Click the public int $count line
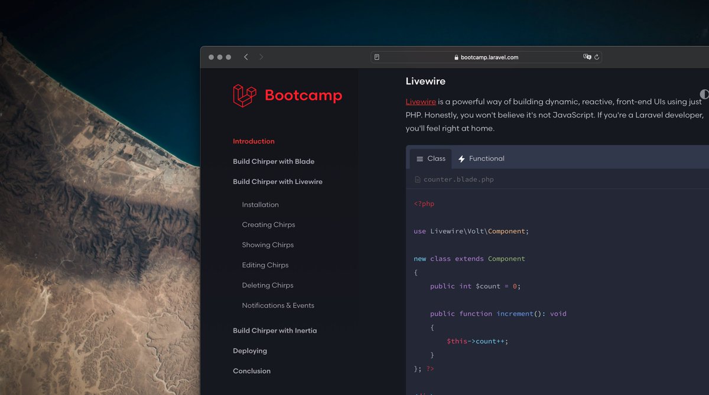709x395 pixels. pos(475,286)
